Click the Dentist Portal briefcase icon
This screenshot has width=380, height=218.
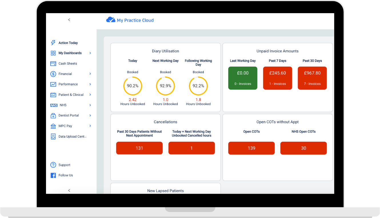pyautogui.click(x=53, y=116)
